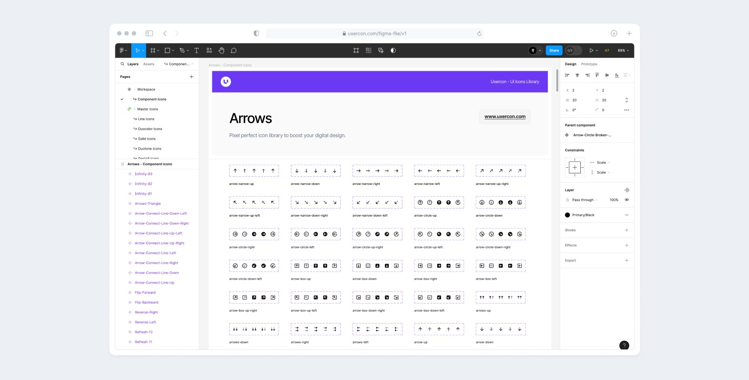749x380 pixels.
Task: Open vertical Scale constraint dropdown
Action: (x=603, y=172)
